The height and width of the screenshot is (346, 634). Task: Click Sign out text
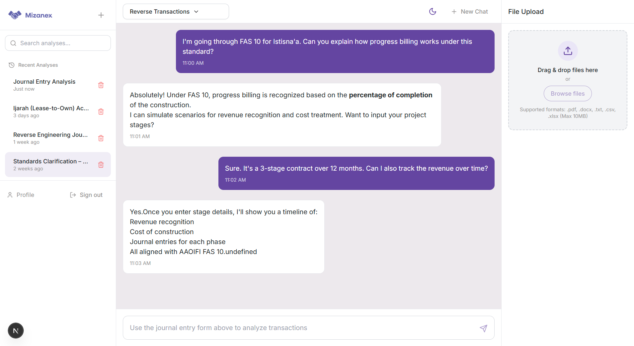pyautogui.click(x=91, y=195)
